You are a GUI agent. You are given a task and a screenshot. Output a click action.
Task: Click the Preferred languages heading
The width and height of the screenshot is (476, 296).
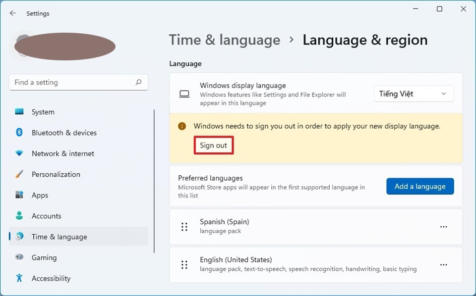210,178
